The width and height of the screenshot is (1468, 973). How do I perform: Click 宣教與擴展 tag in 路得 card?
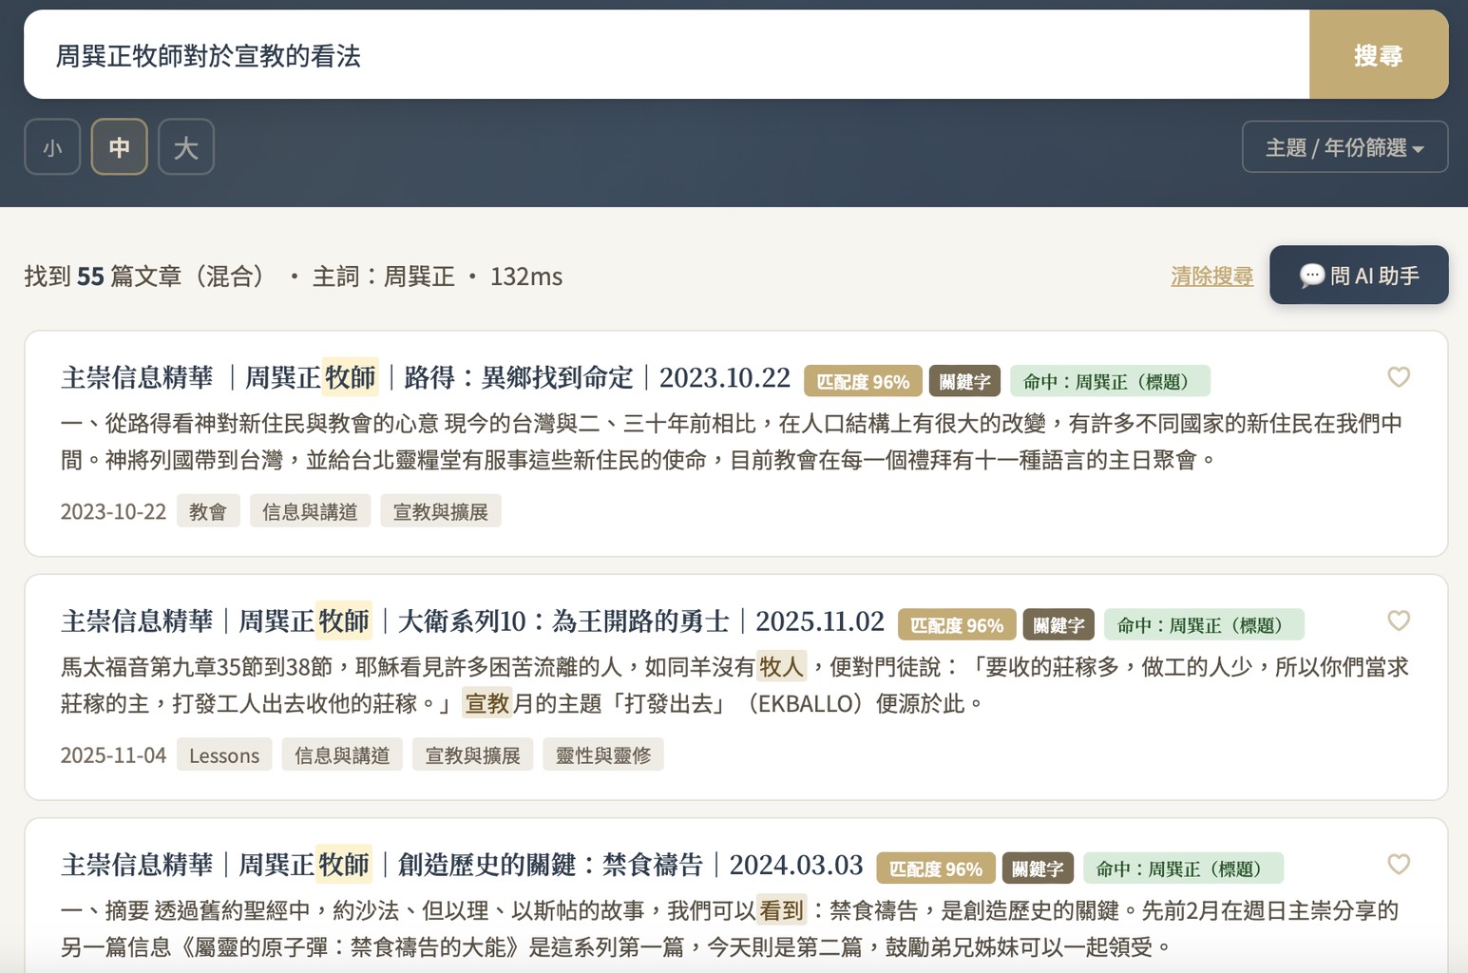click(x=441, y=512)
